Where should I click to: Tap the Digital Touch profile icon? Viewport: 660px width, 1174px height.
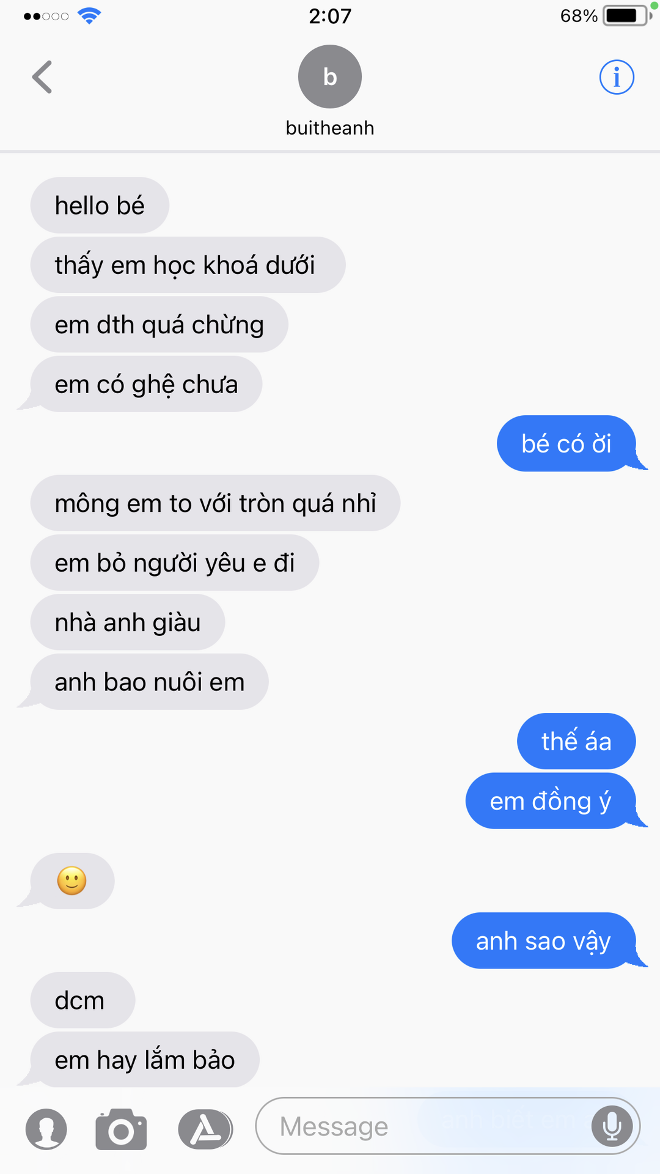pyautogui.click(x=46, y=1129)
